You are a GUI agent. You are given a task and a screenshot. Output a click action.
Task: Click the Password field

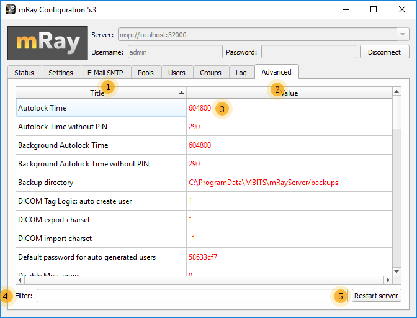point(308,52)
